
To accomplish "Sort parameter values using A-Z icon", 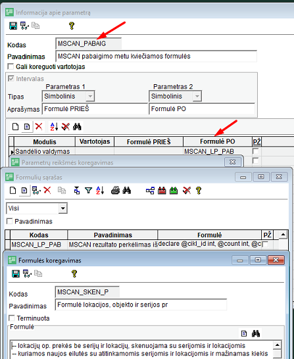I will pos(54,127).
